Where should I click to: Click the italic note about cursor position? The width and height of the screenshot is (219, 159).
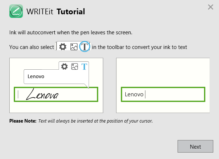click(x=95, y=121)
